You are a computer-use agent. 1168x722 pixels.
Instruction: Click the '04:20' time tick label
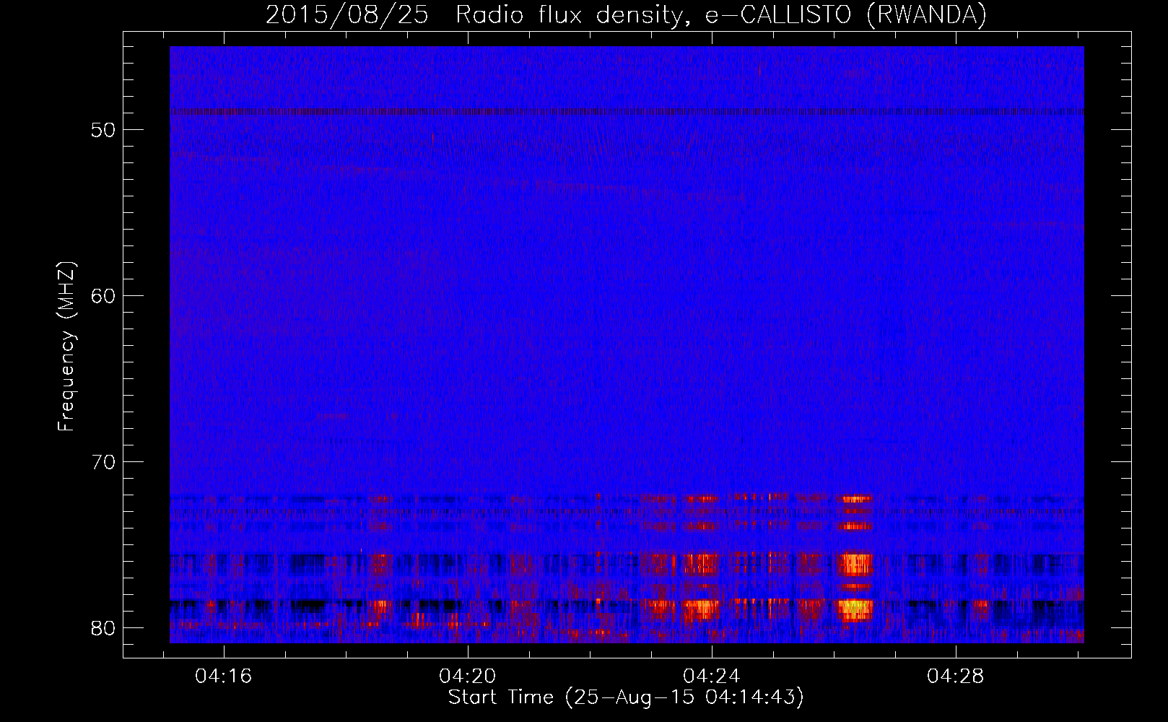point(468,677)
